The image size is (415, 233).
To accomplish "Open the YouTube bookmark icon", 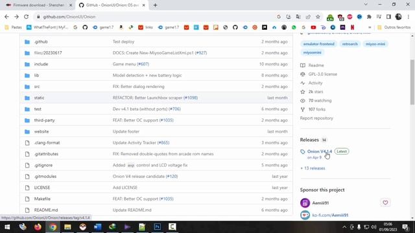I will click(x=313, y=27).
